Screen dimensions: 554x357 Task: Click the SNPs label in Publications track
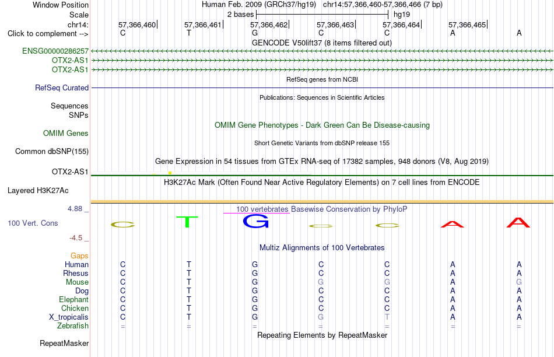pyautogui.click(x=79, y=116)
